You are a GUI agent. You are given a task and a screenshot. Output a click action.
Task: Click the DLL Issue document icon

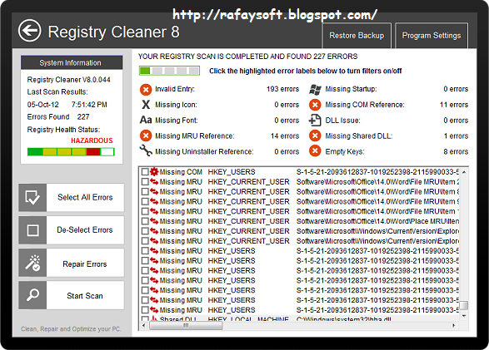point(315,120)
